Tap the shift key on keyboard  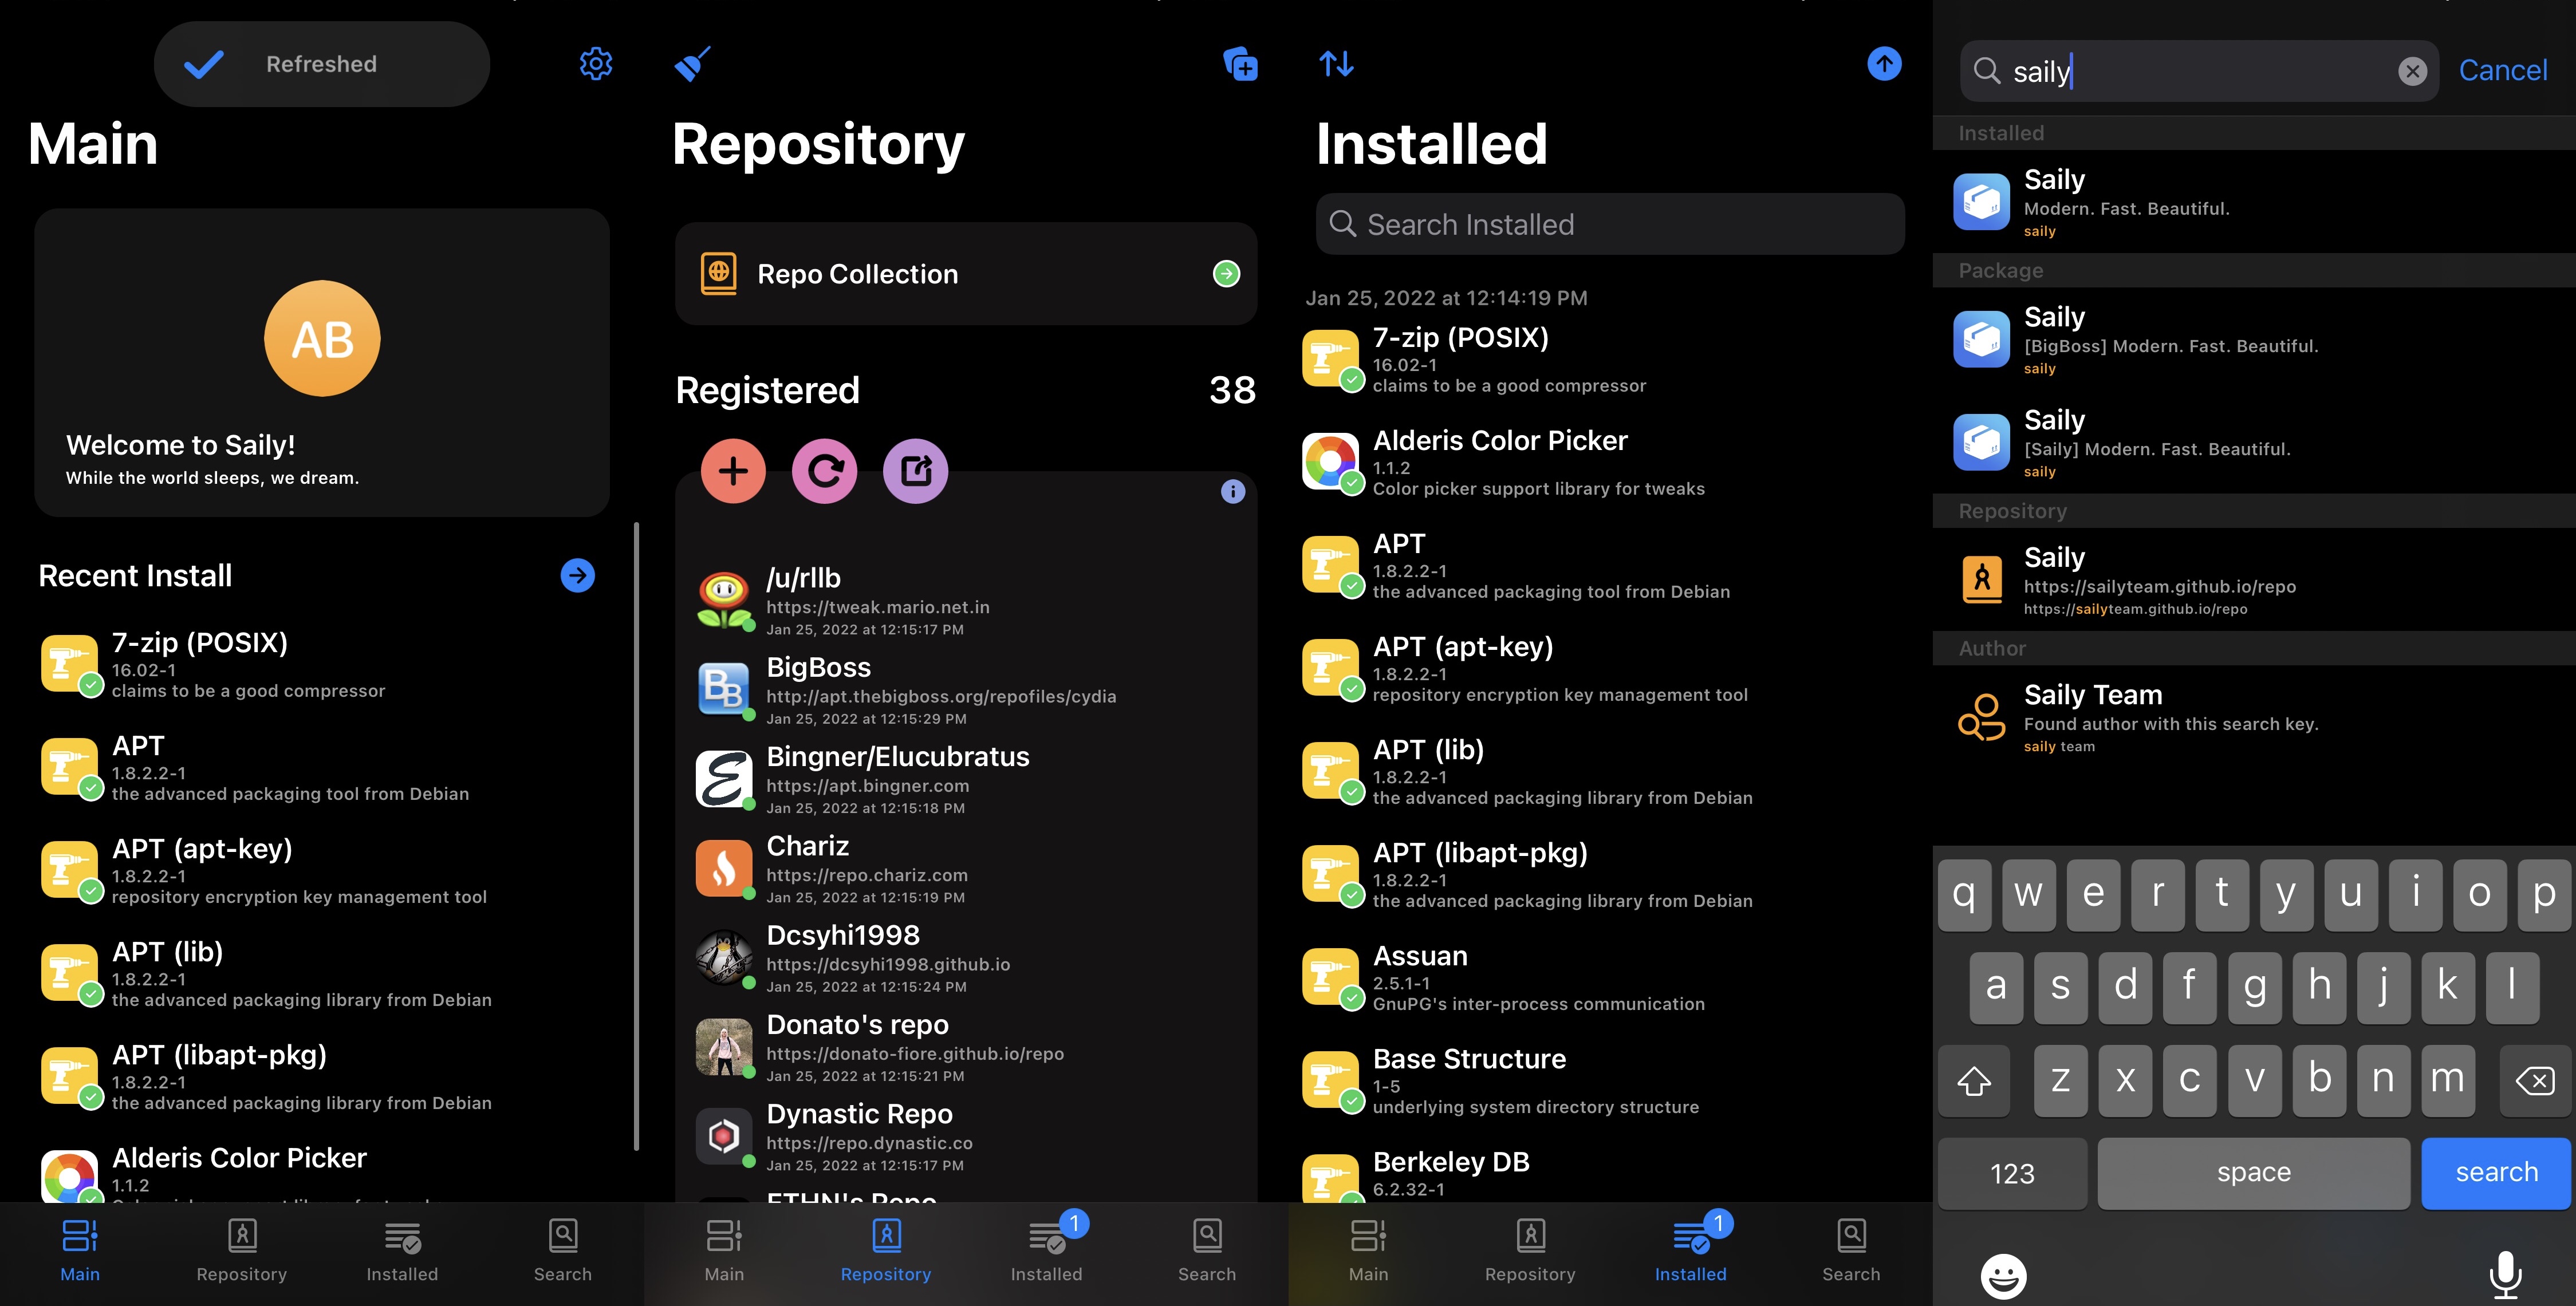tap(1973, 1080)
